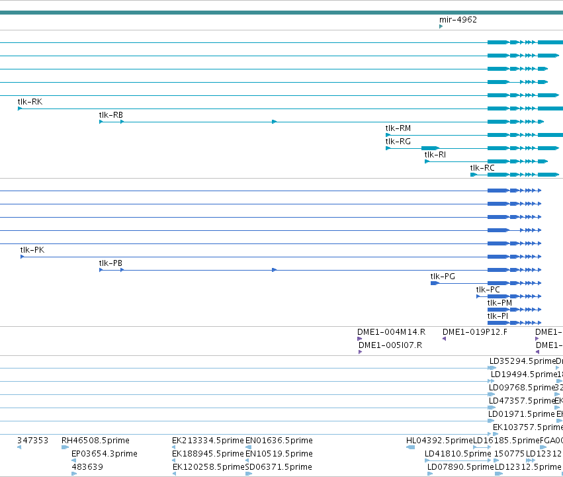
Task: Select the tlk-PI protein label
Action: (x=498, y=316)
